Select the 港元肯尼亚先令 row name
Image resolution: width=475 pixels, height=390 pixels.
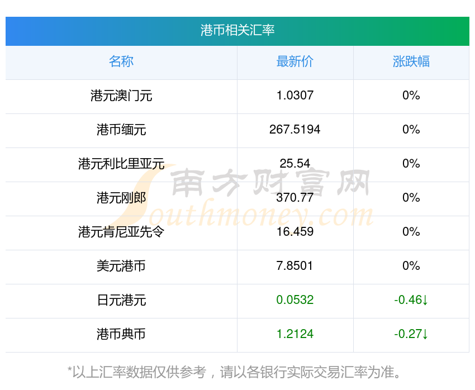click(x=121, y=232)
